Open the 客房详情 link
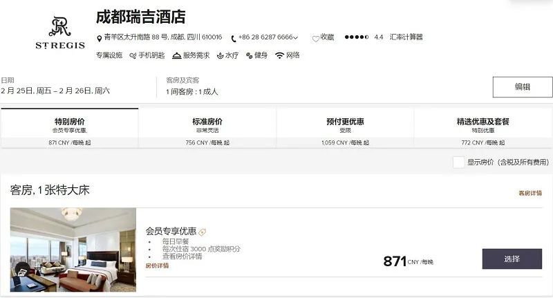The image size is (553, 298). pos(530,194)
